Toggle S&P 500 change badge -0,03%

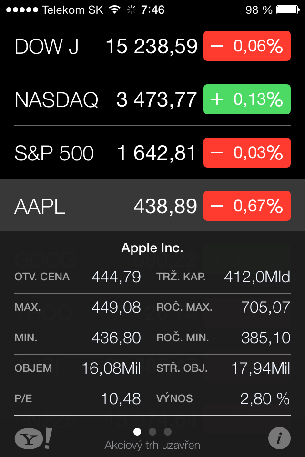[x=247, y=153]
